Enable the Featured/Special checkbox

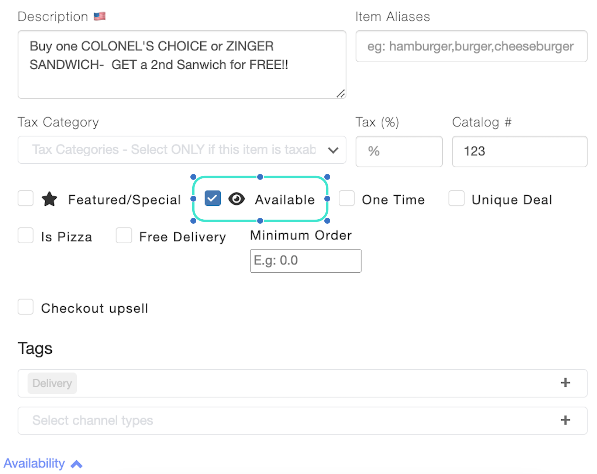(x=25, y=198)
